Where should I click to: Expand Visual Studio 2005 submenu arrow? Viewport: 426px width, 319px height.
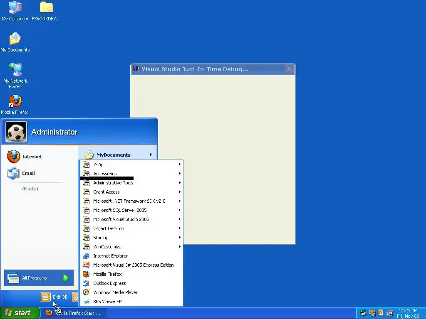point(180,219)
